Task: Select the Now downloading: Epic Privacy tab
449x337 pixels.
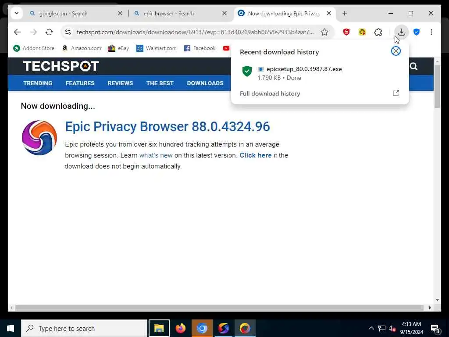Action: 284,14
